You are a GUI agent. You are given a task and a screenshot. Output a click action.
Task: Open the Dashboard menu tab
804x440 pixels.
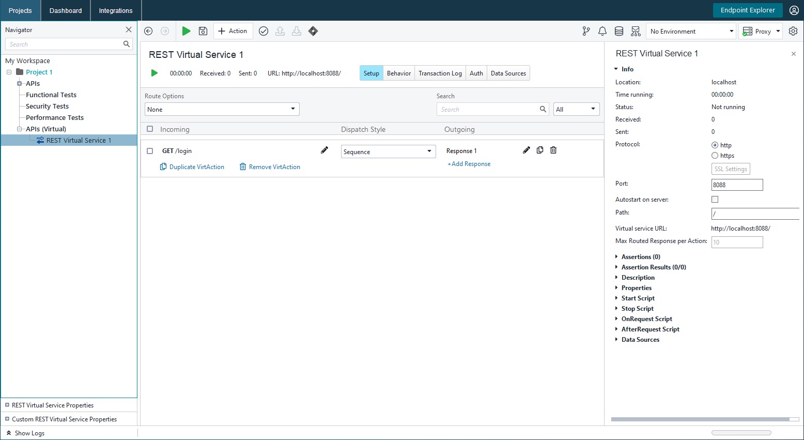click(65, 10)
